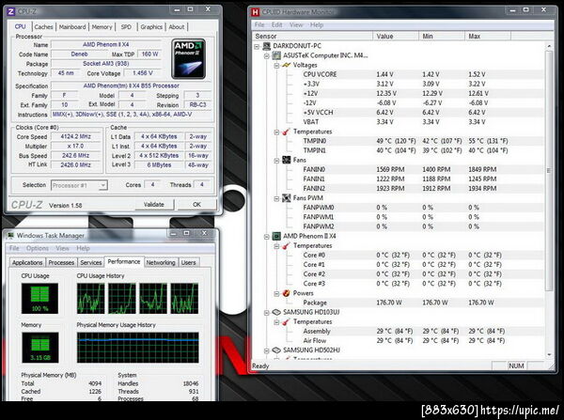Screen dimensions: 564x420
Task: Open the Graphics tab in CPU-Z
Action: [x=151, y=27]
